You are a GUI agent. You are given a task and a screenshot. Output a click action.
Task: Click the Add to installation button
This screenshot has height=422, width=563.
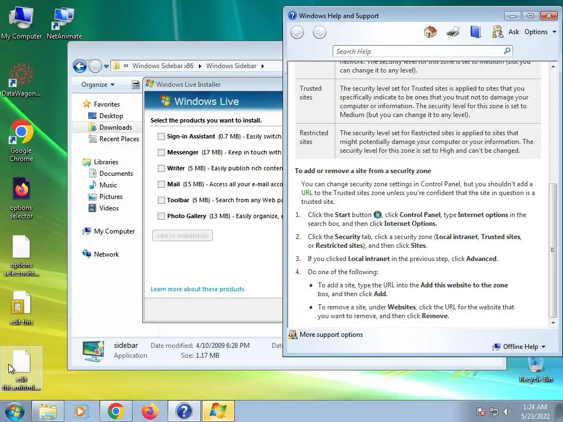[x=183, y=236]
